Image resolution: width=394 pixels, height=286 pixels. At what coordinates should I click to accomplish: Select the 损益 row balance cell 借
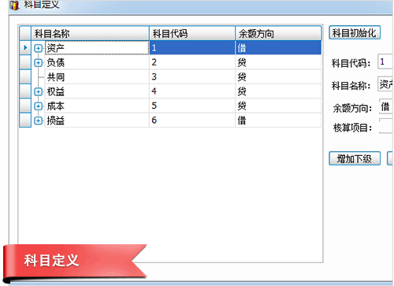pos(278,121)
